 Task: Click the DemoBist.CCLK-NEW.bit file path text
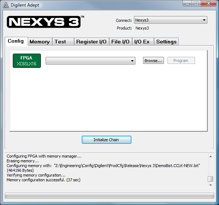pyautogui.click(x=127, y=166)
